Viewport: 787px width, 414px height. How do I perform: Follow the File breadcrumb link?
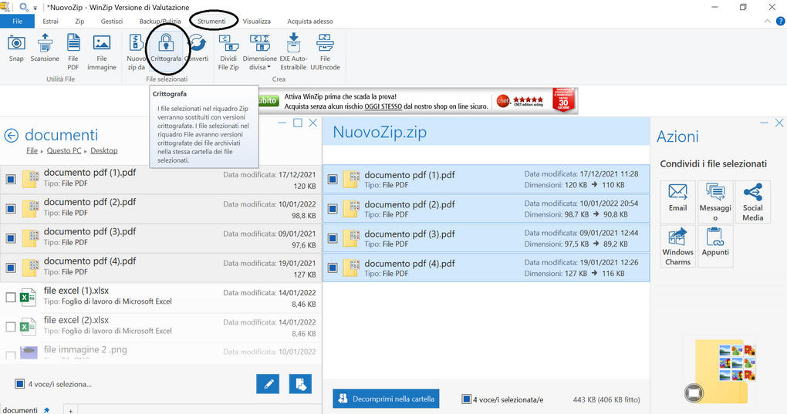pyautogui.click(x=32, y=150)
